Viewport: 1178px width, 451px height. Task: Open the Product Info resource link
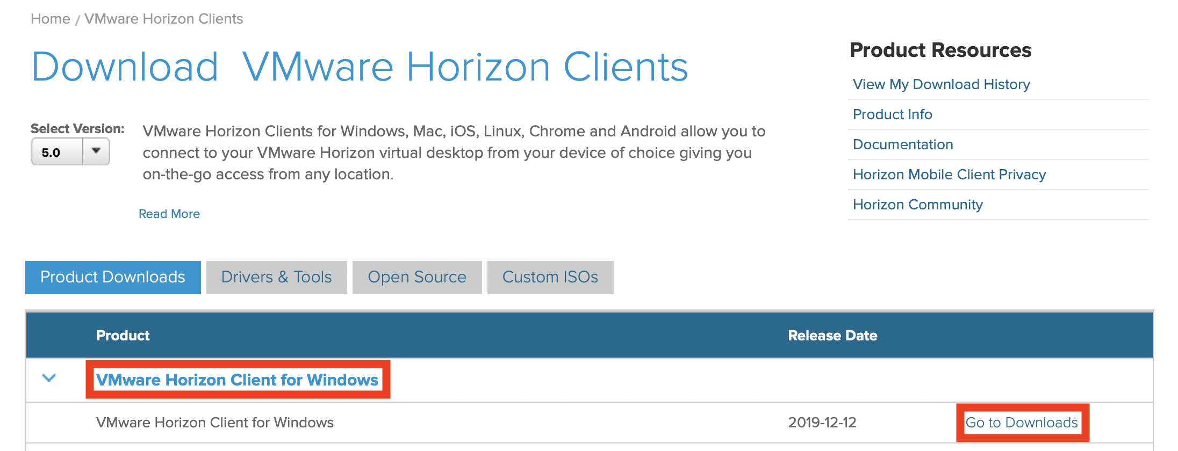pos(892,114)
